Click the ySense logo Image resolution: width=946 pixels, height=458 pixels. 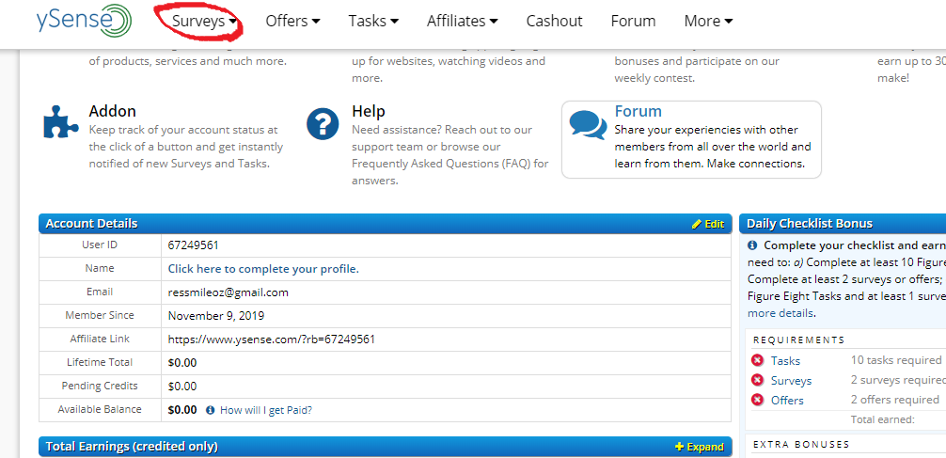pos(84,21)
